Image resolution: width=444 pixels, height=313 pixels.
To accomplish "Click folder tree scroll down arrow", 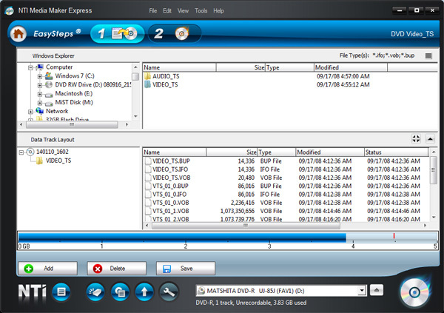I will coord(135,116).
